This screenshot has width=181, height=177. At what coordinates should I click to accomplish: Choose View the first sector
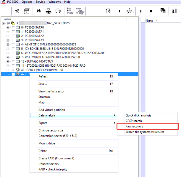(x=74, y=91)
